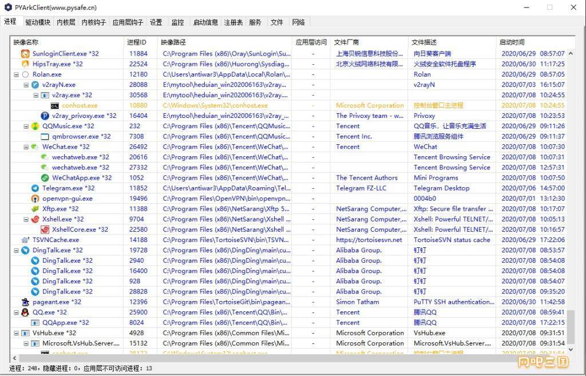Click the horizontal scrollbar left arrow
This screenshot has width=586, height=376.
click(14, 358)
